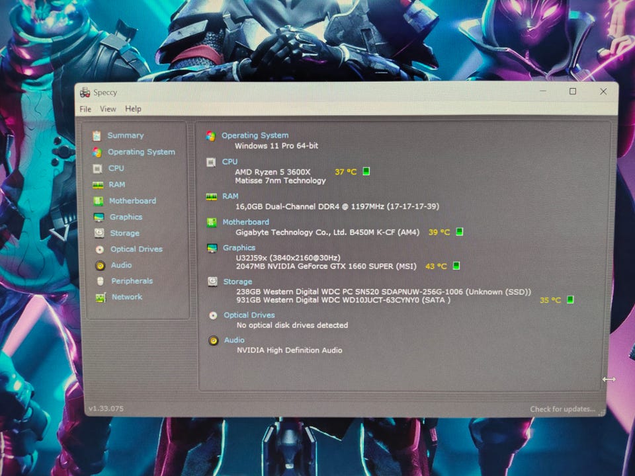
Task: Click green temperature indicator next to 37 °C
Action: (366, 171)
